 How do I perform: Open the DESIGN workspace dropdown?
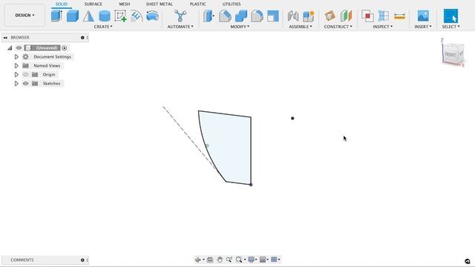tap(24, 15)
